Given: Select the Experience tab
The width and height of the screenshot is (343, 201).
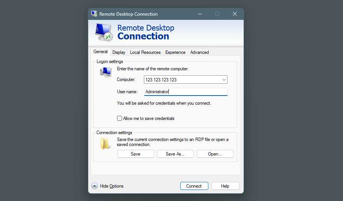Looking at the screenshot, I should click(x=175, y=52).
